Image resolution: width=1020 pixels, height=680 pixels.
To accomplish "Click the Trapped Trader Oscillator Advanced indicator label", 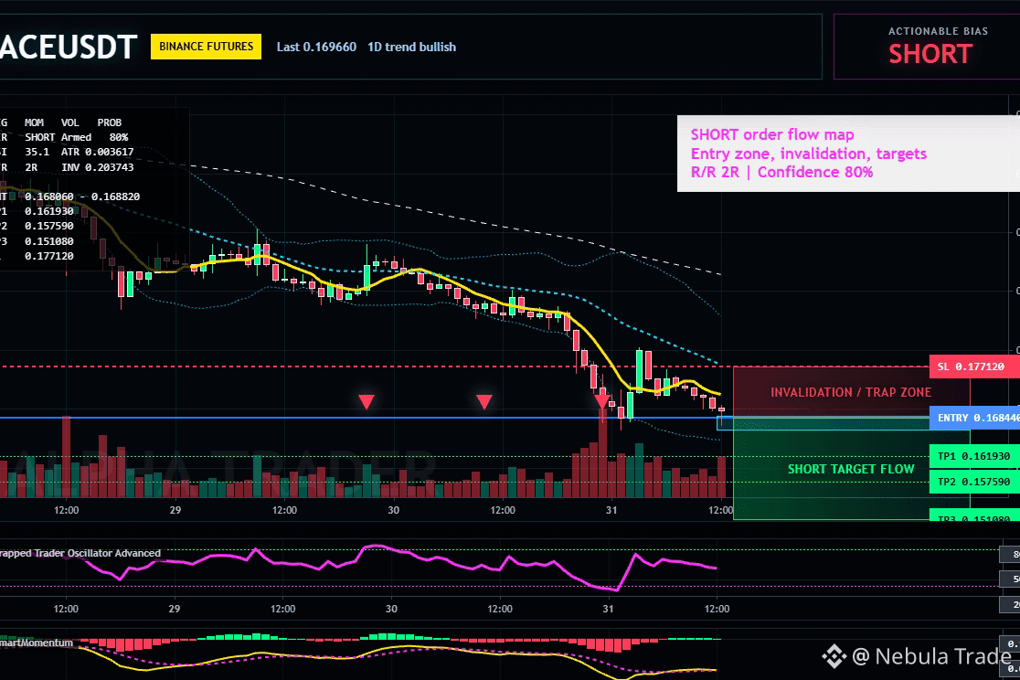I will [80, 553].
